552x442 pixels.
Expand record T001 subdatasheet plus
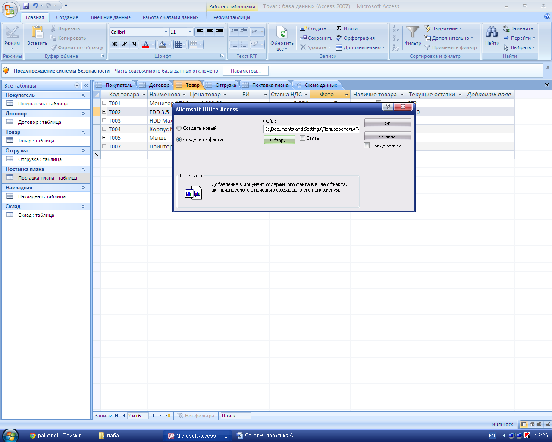[x=104, y=103]
